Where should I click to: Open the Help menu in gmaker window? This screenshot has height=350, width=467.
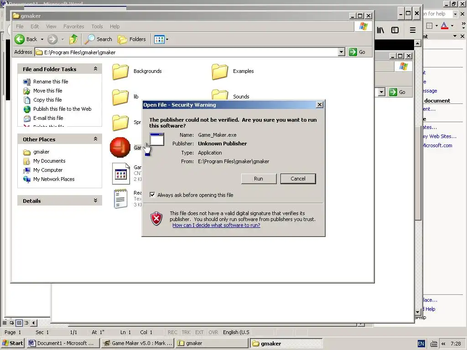114,26
